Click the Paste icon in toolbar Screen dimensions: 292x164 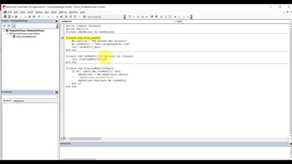(x=29, y=17)
